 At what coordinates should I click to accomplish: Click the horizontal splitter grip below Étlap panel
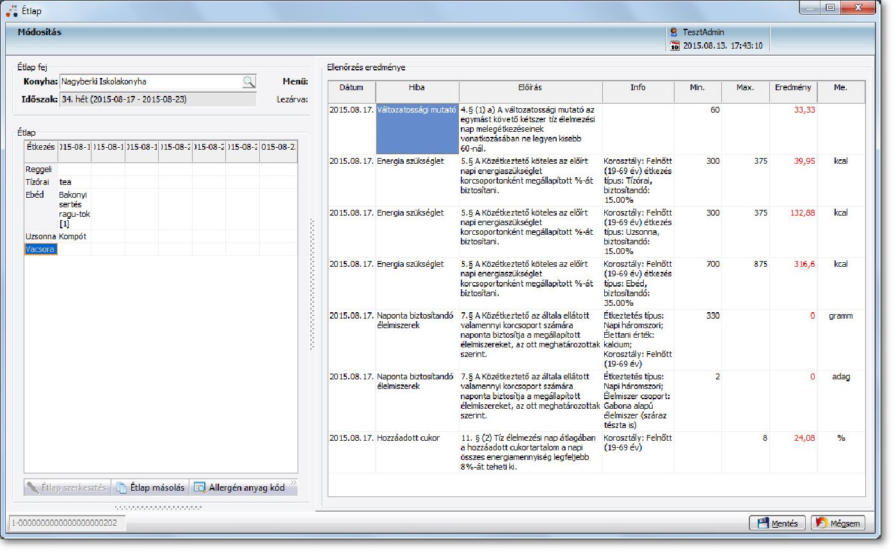[158, 507]
